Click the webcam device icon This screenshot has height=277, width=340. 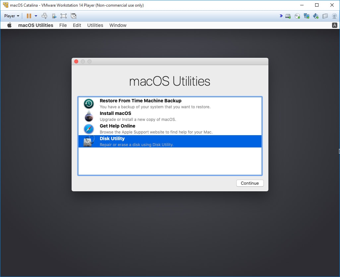[335, 16]
